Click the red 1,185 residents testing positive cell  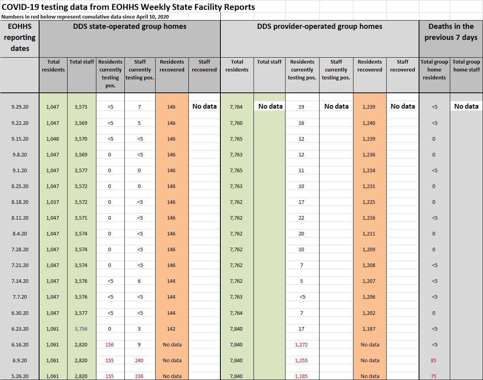[x=301, y=376]
